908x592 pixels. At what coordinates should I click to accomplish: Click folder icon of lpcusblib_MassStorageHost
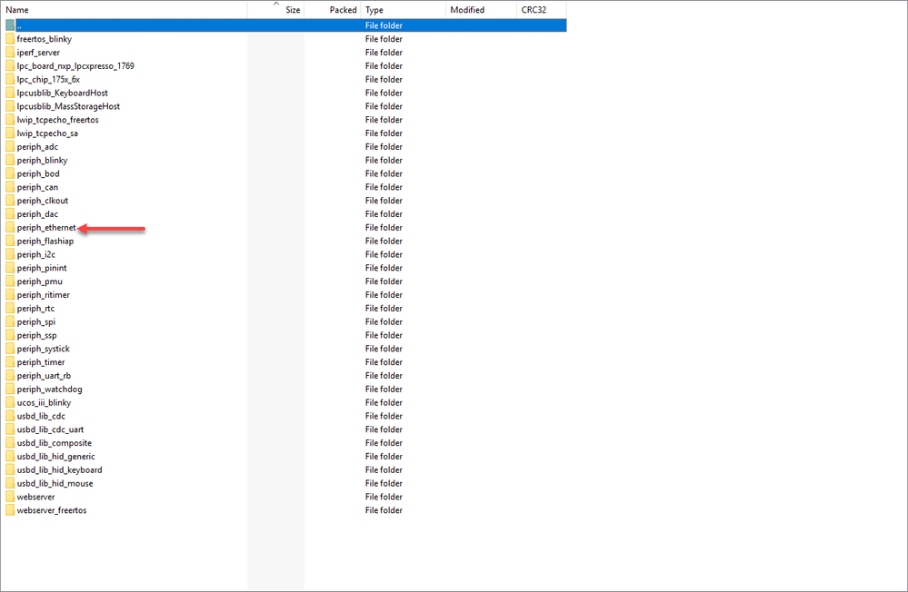click(x=10, y=106)
